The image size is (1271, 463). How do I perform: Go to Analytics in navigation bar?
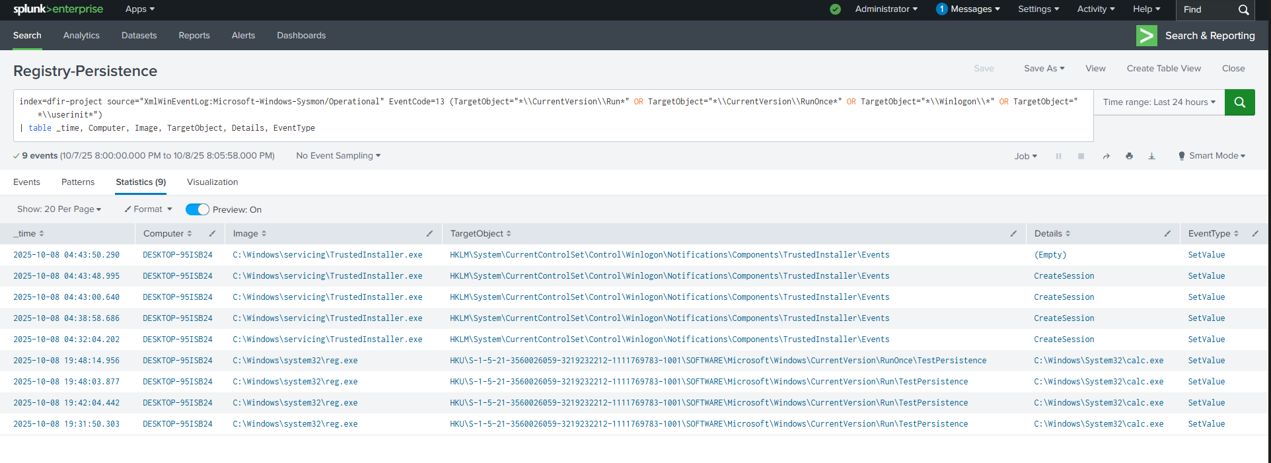[x=81, y=36]
